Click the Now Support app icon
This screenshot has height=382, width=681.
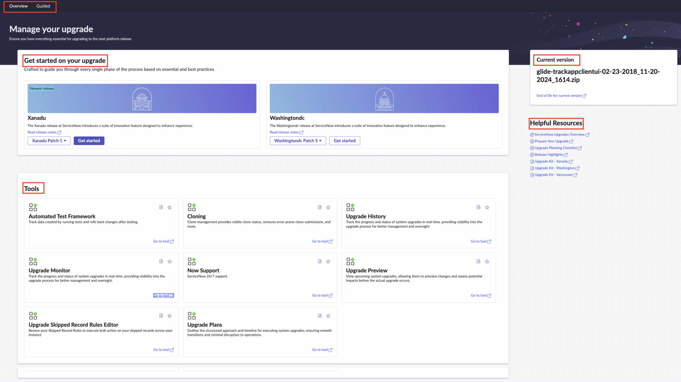192,261
